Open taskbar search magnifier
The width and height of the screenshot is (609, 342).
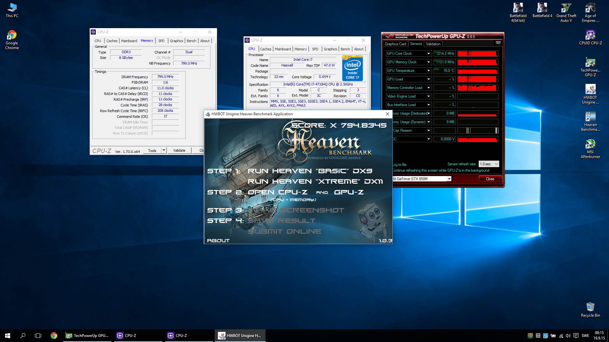click(x=23, y=336)
